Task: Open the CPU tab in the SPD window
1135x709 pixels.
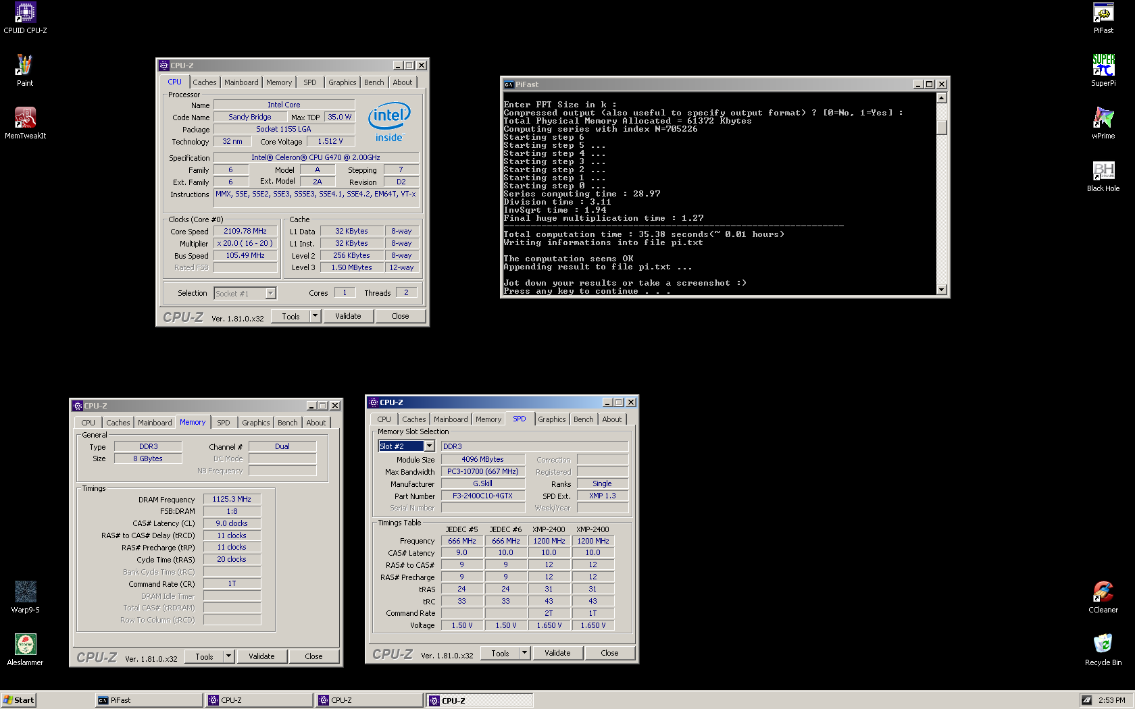Action: 384,419
